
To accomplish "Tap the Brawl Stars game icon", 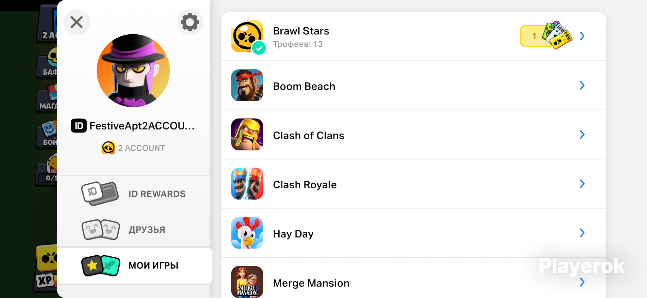I will pyautogui.click(x=247, y=36).
